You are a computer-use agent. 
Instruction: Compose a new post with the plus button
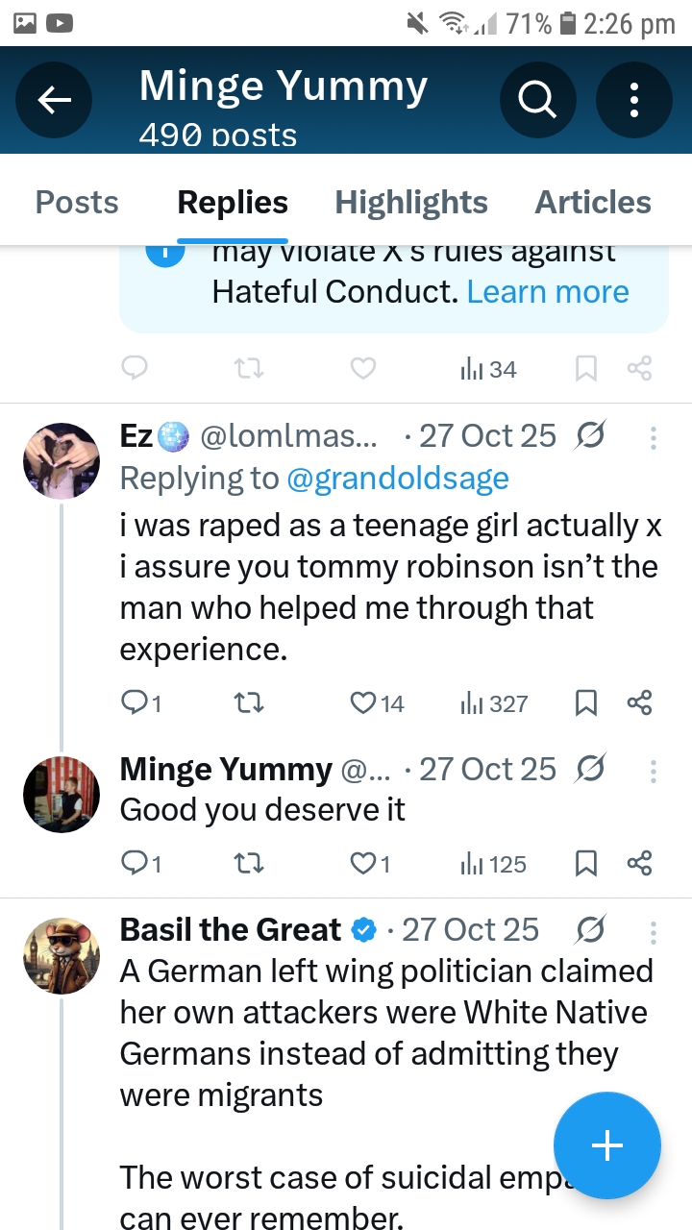pos(606,1145)
